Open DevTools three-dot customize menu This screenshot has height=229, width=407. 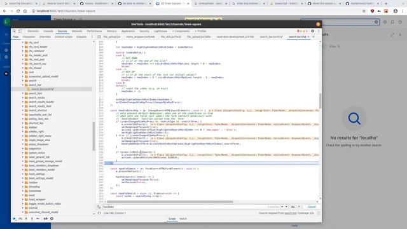click(319, 31)
